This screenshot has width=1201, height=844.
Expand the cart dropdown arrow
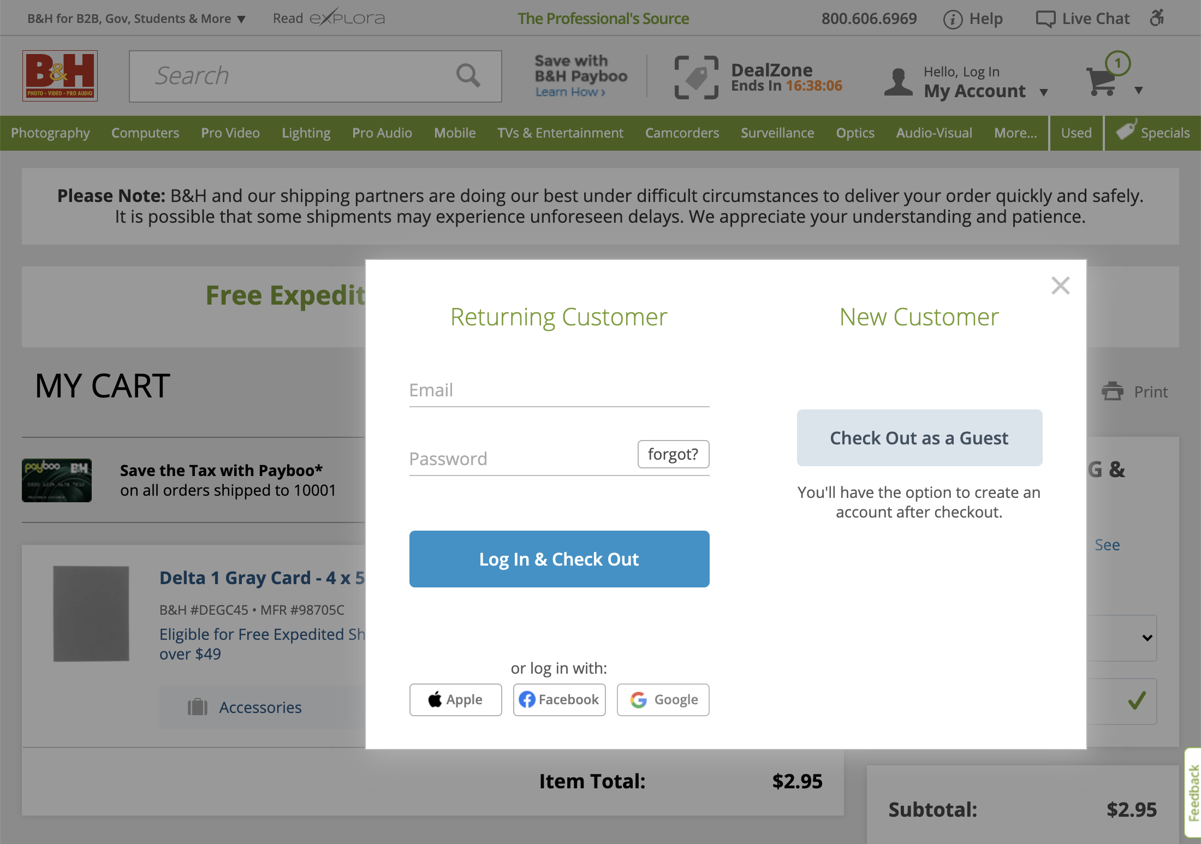(x=1139, y=91)
